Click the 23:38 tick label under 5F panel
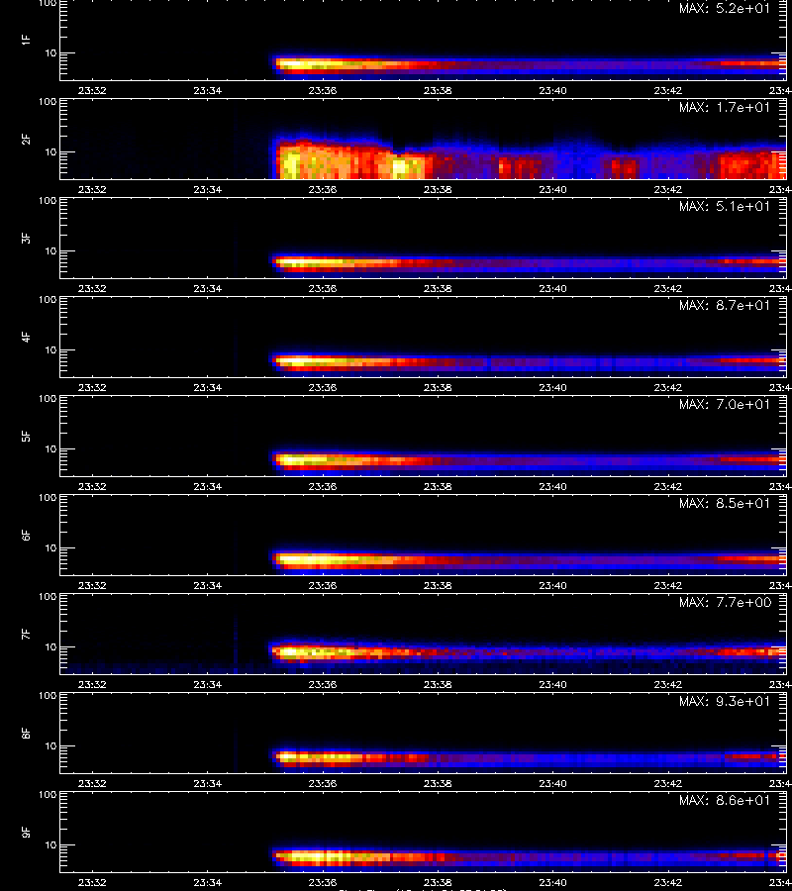Image resolution: width=792 pixels, height=891 pixels. [x=438, y=486]
